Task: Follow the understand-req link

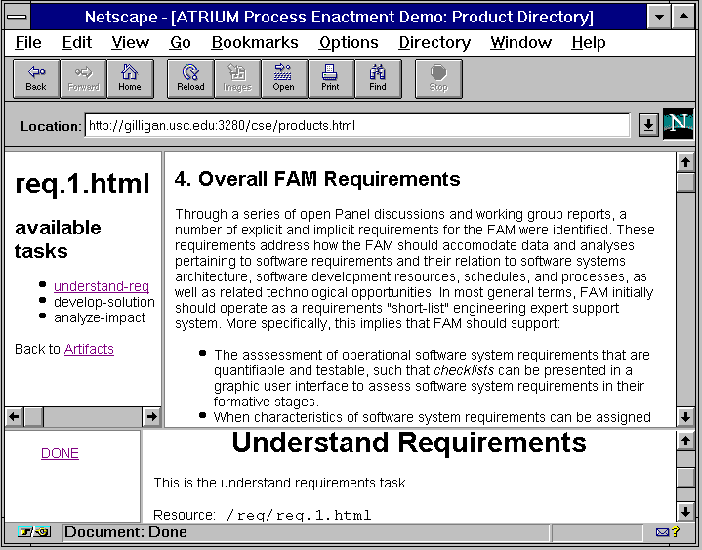Action: point(102,286)
